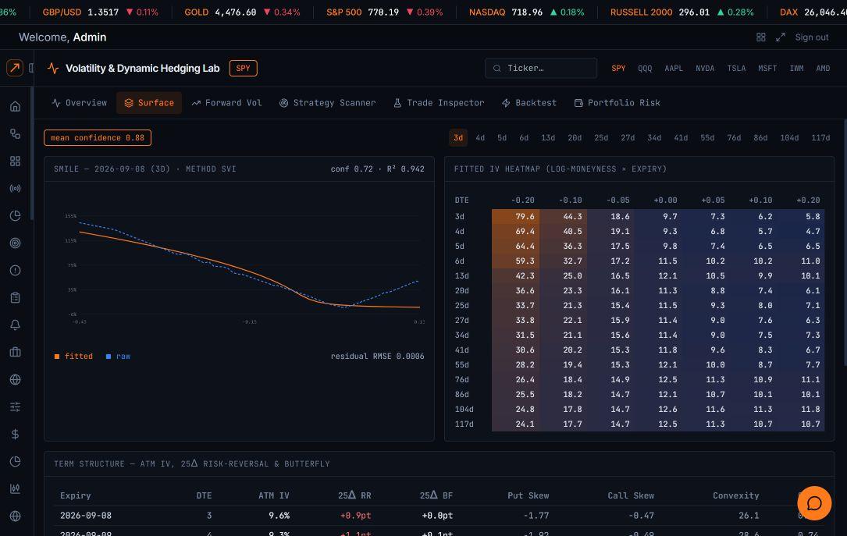Open the clipboard sidebar icon
The height and width of the screenshot is (536, 847).
click(x=15, y=297)
